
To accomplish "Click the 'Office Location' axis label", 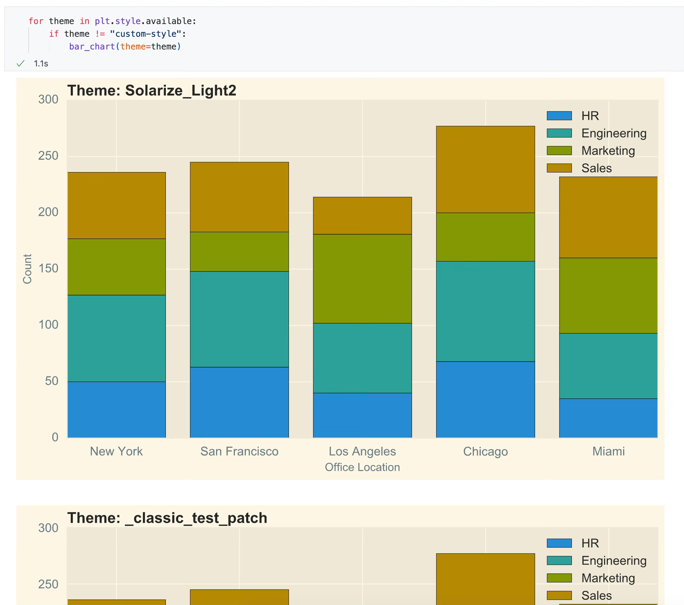I will 362,467.
